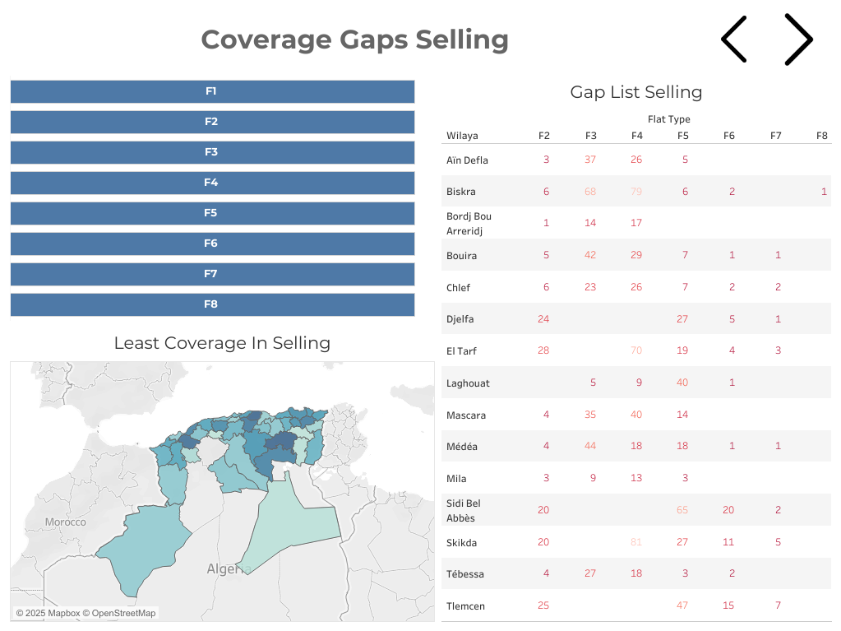Screen dimensions: 841x631
Task: Click Laghouat F5 value 40
Action: coord(682,383)
